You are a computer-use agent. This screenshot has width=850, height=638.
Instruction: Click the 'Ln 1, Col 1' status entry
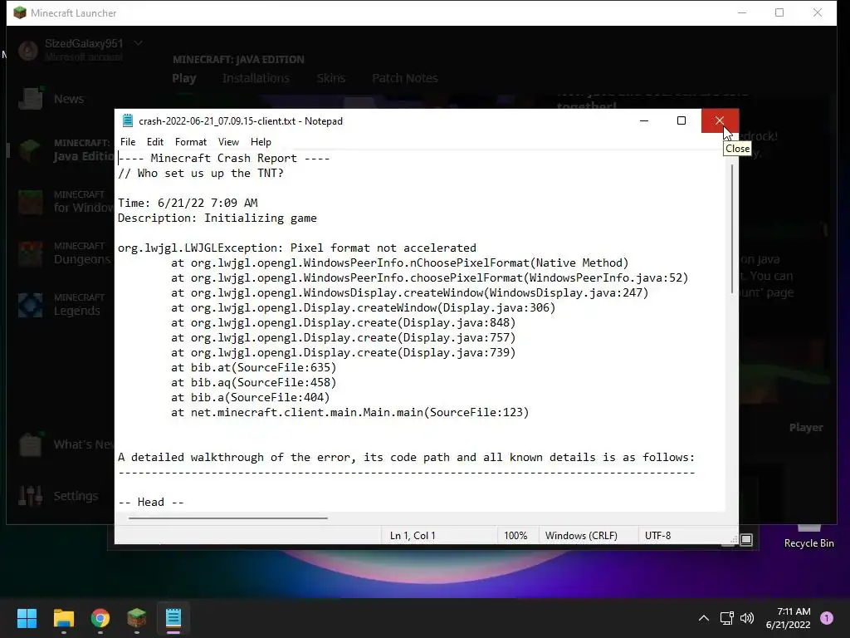tap(413, 536)
